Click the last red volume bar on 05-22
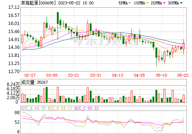Screen dimensions: 192x134 184,99
